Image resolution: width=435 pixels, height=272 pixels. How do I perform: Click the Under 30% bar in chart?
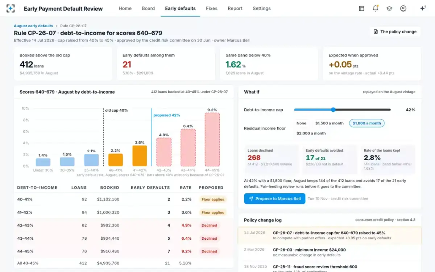tap(43, 162)
